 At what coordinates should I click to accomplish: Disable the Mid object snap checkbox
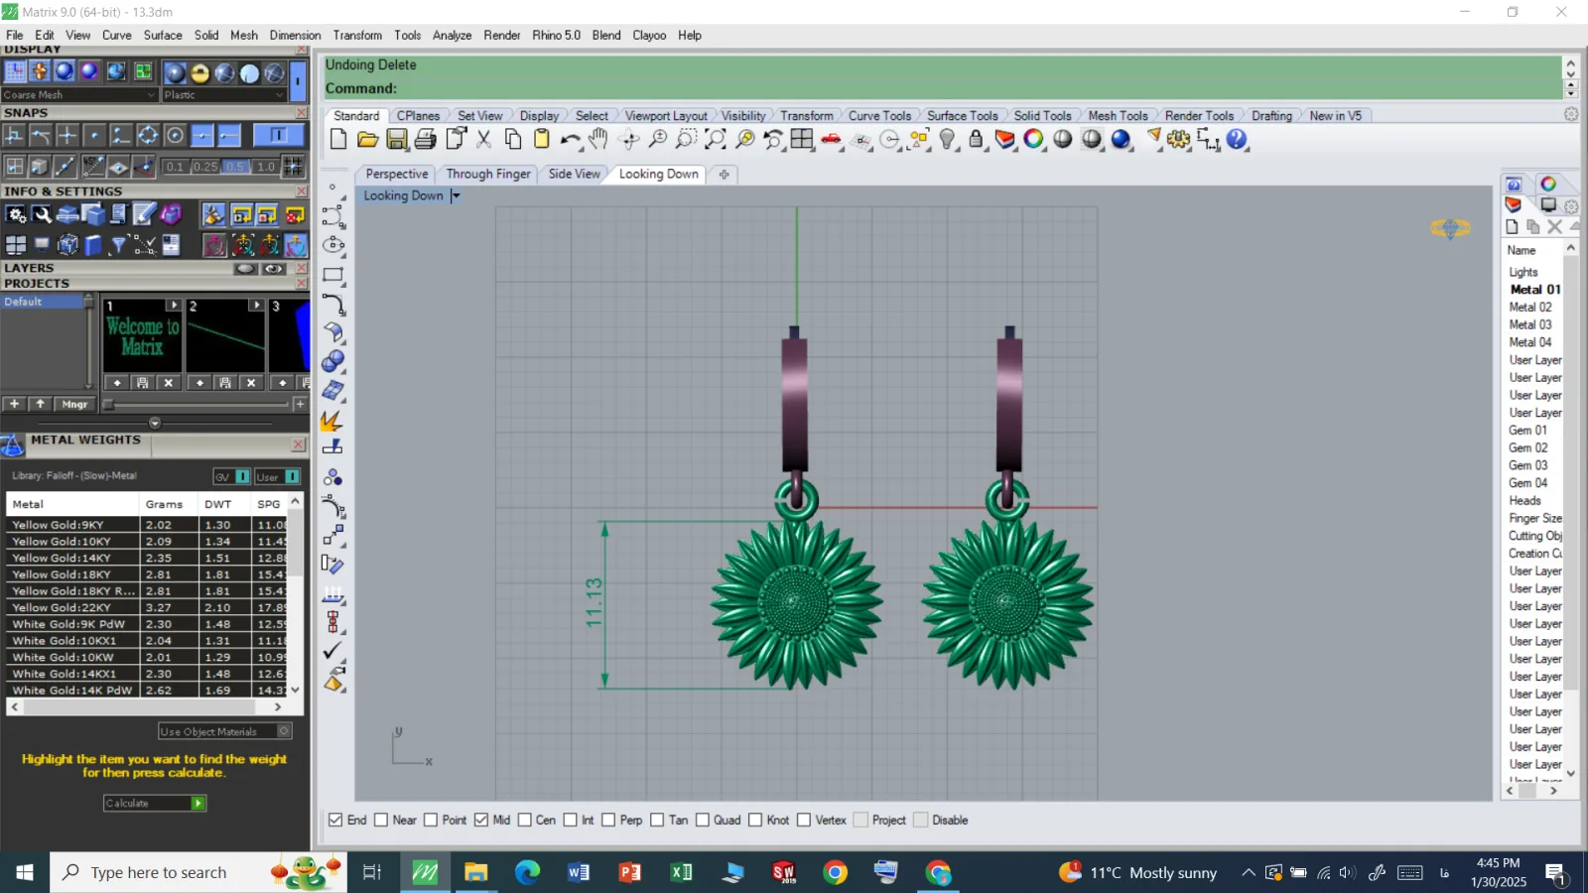(x=481, y=820)
